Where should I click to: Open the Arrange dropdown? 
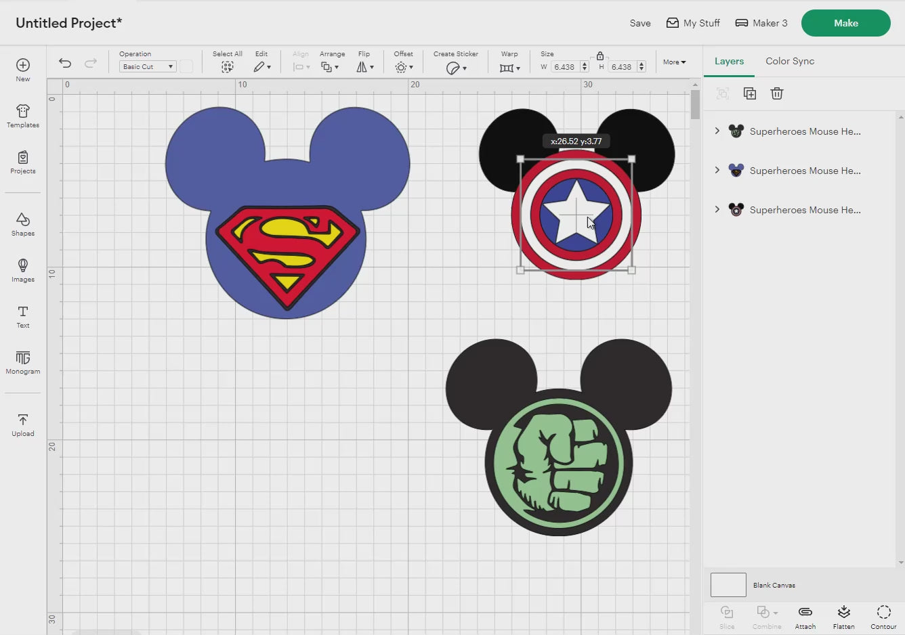point(330,67)
